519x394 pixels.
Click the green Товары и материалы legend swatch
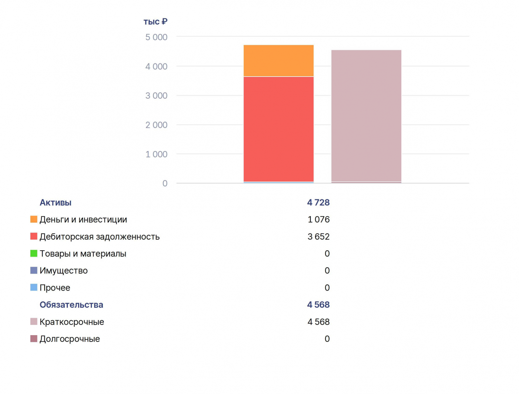(34, 253)
